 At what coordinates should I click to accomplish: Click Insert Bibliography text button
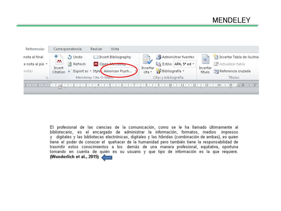point(115,57)
